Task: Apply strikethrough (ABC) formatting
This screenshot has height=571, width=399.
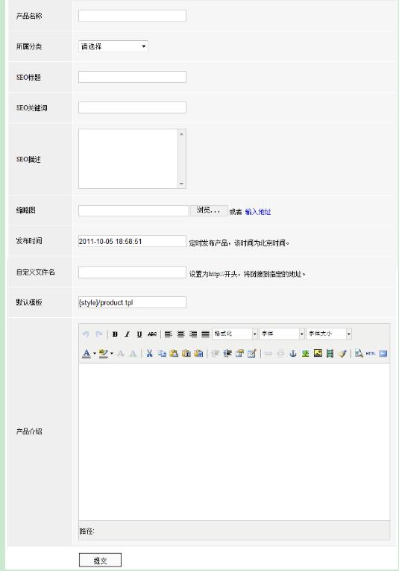Action: tap(152, 334)
